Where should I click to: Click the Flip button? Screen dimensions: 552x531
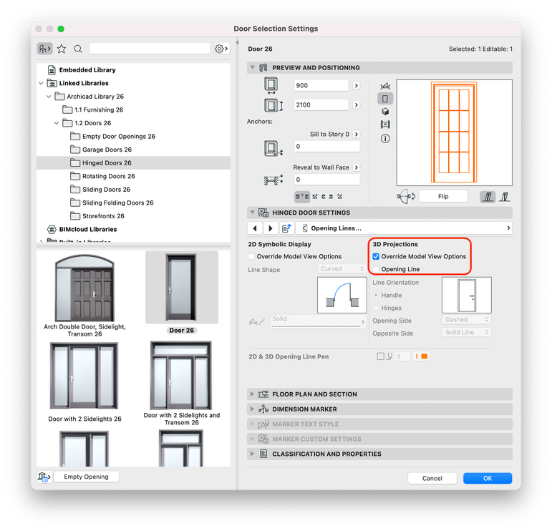pos(443,196)
